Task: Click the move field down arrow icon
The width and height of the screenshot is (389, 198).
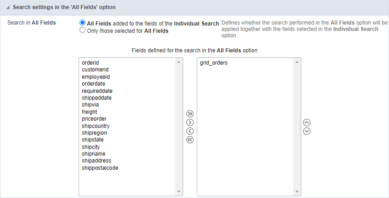Action: pos(307,131)
